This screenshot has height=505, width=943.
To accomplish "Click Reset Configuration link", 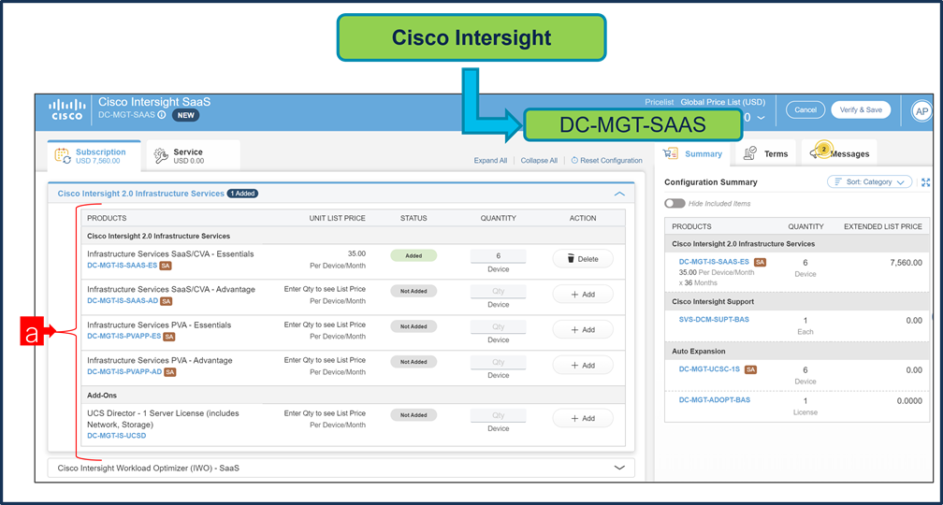I will click(x=611, y=161).
